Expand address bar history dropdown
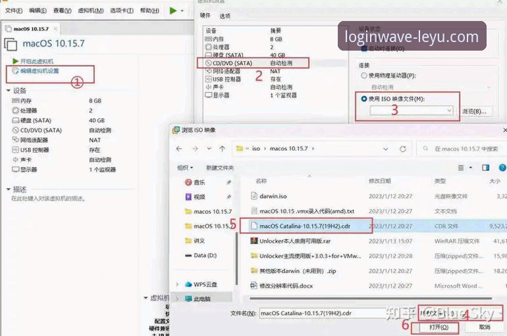 point(385,149)
